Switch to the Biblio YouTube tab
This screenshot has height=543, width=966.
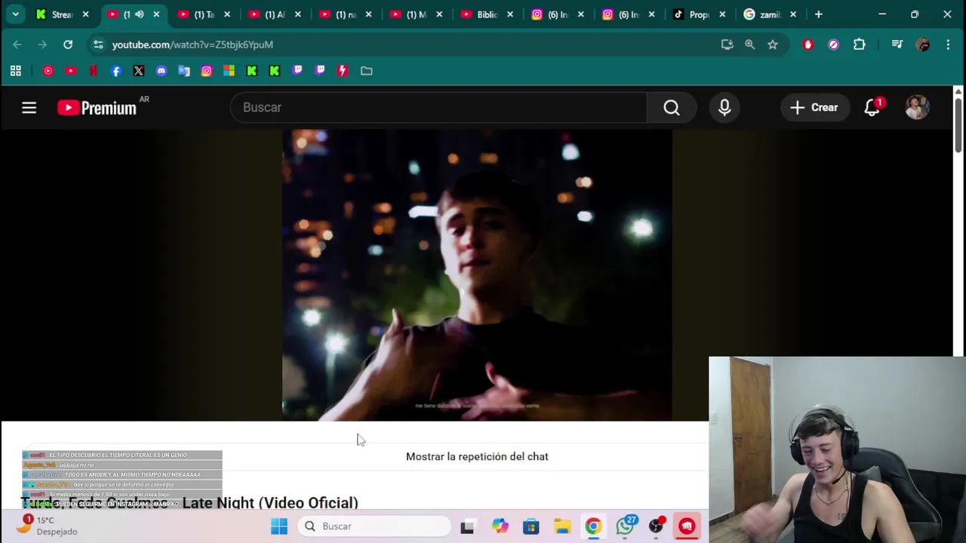[487, 14]
